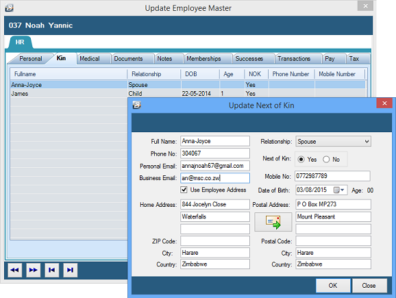Switch to the Personal tab
The image size is (396, 298).
(x=31, y=59)
